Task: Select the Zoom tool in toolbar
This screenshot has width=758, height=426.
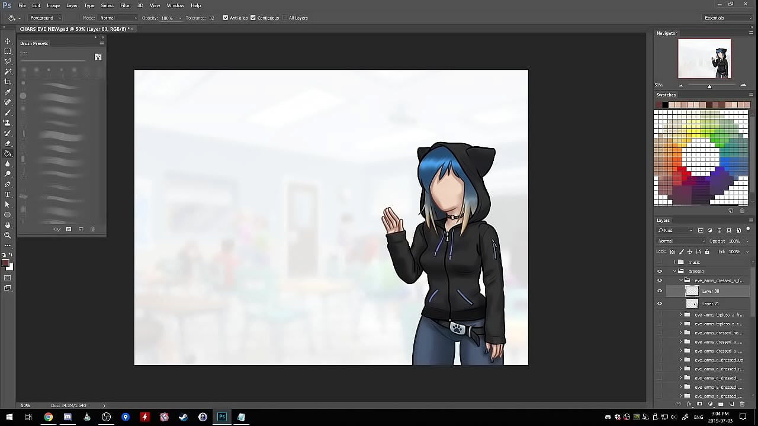Action: [8, 235]
